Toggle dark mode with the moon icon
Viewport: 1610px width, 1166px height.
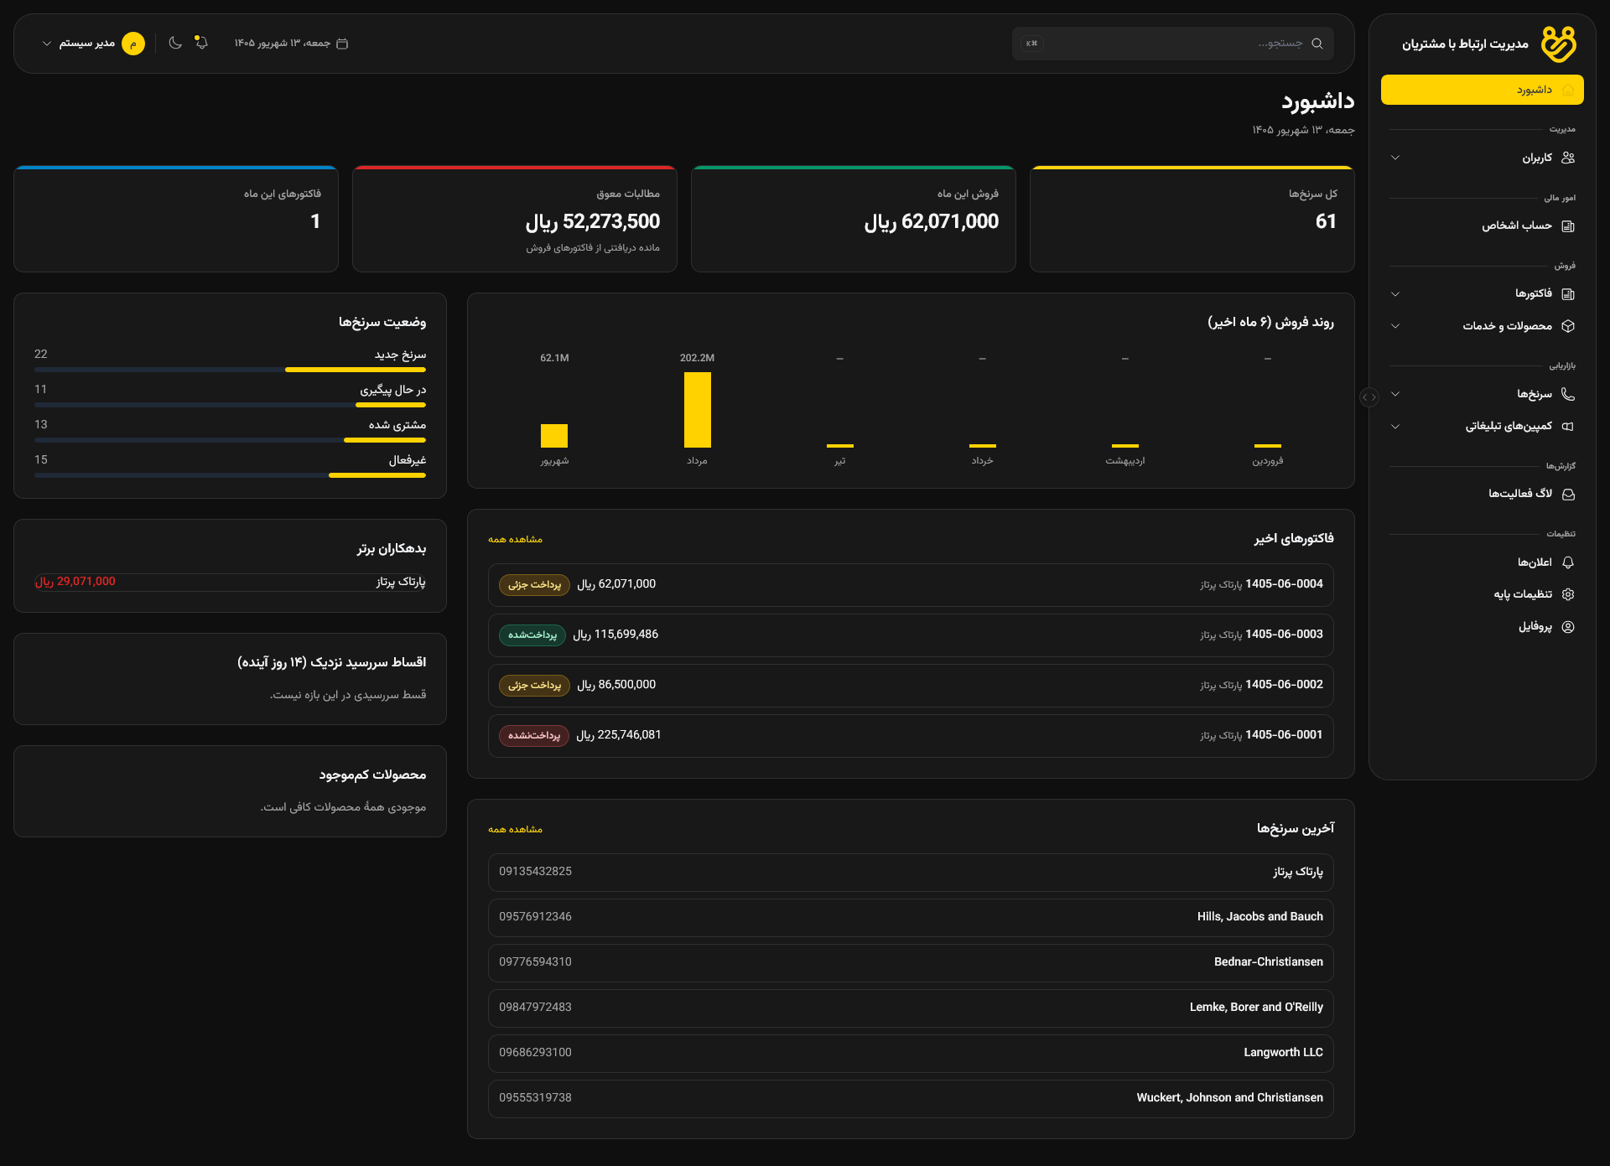coord(175,43)
